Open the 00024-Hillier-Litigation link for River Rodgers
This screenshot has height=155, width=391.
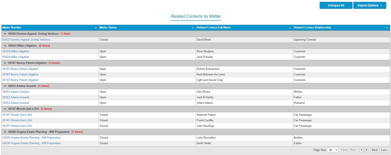[x=16, y=51]
